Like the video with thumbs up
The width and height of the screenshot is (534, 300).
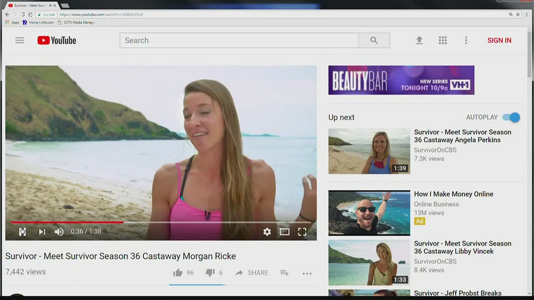178,273
